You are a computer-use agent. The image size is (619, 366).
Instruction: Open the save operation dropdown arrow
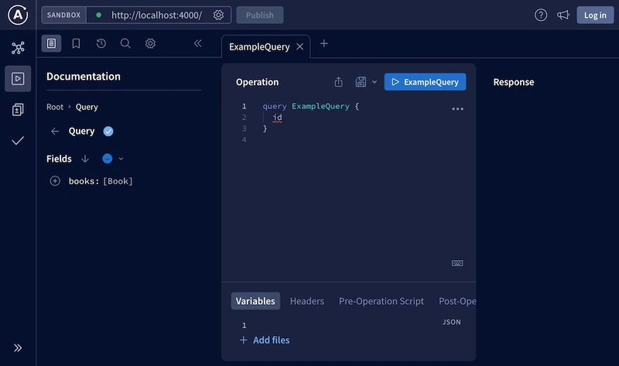374,82
